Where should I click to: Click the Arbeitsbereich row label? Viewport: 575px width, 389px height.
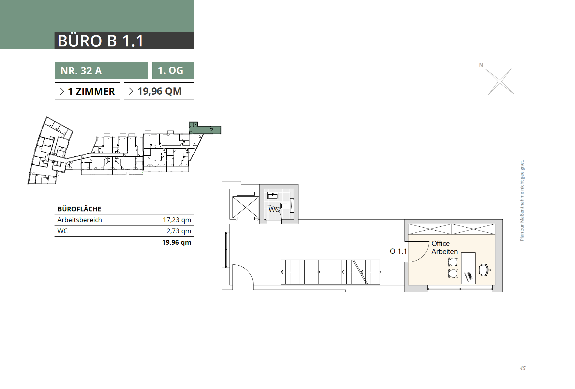pos(80,220)
